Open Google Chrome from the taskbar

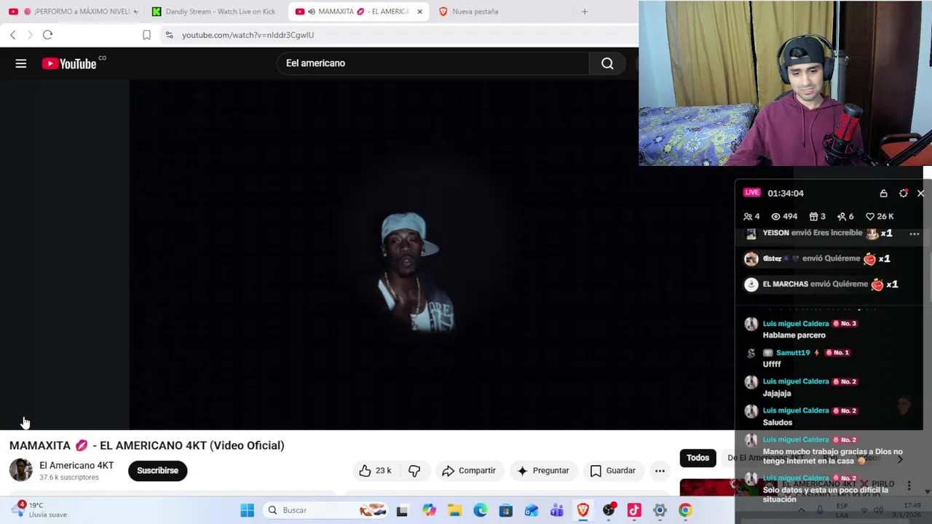685,510
